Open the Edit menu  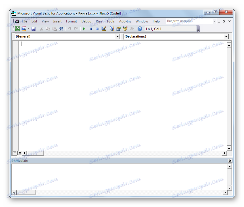click(x=34, y=21)
